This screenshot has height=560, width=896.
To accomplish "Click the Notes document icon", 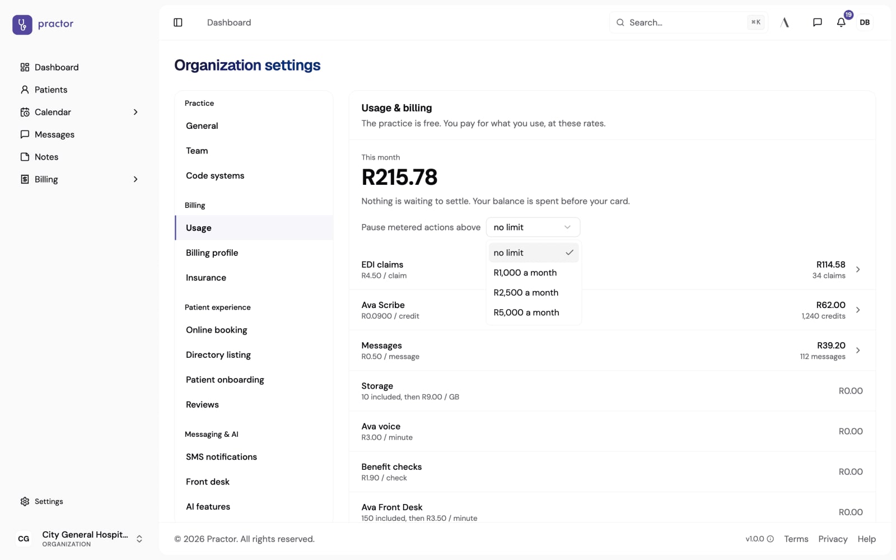I will (x=25, y=157).
